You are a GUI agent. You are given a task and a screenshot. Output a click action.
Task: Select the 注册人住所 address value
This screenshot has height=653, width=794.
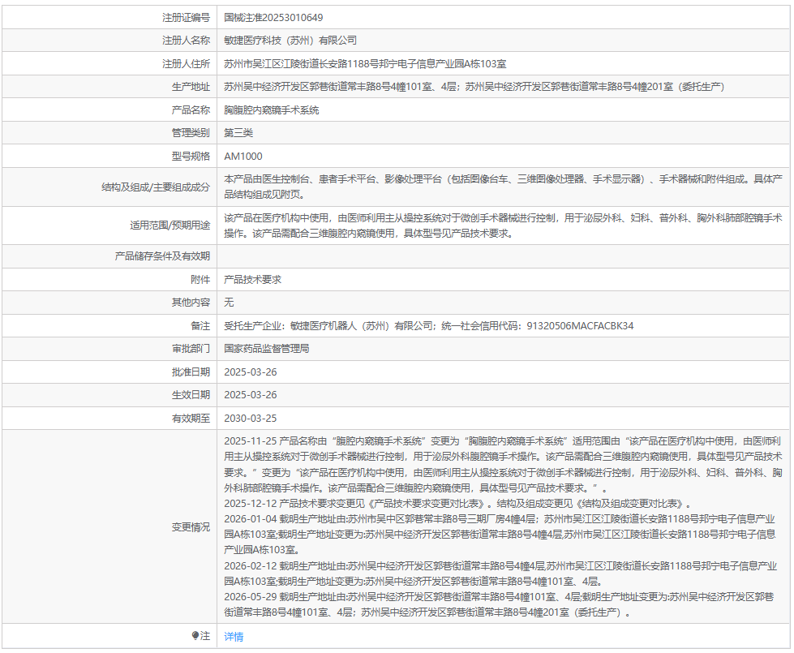(x=365, y=64)
